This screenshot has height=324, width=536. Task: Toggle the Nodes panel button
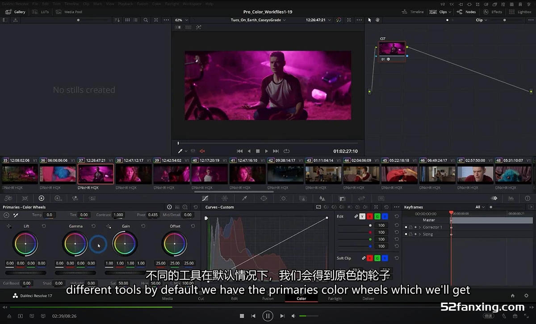[x=466, y=12]
